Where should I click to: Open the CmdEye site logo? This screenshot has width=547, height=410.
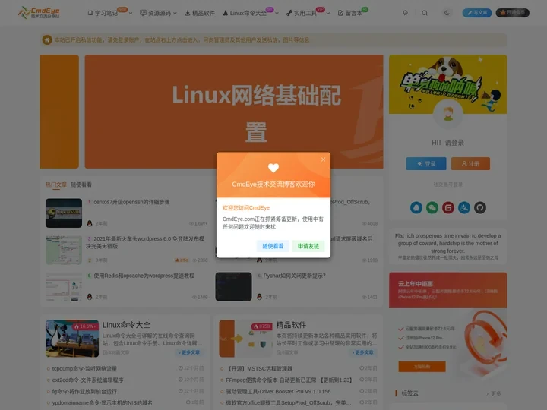pos(39,13)
